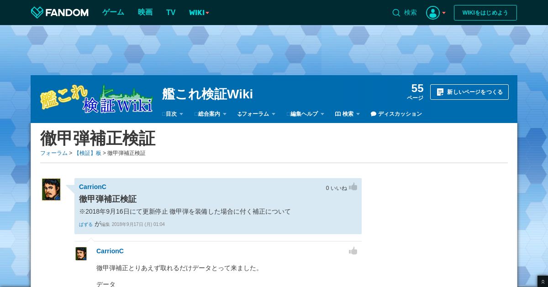This screenshot has width=548, height=287.
Task: Click the scroll-to-bottom arrow icon
Action: (x=543, y=282)
